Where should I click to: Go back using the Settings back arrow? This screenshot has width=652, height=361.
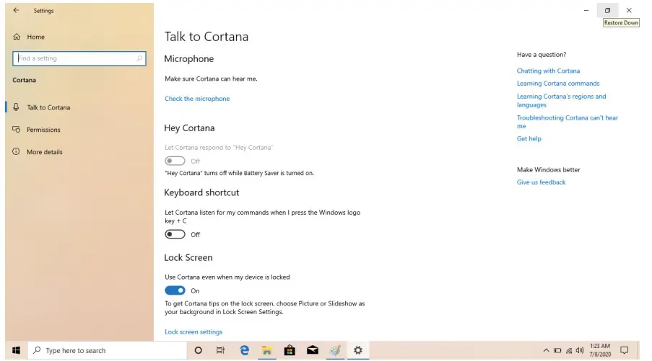(16, 10)
